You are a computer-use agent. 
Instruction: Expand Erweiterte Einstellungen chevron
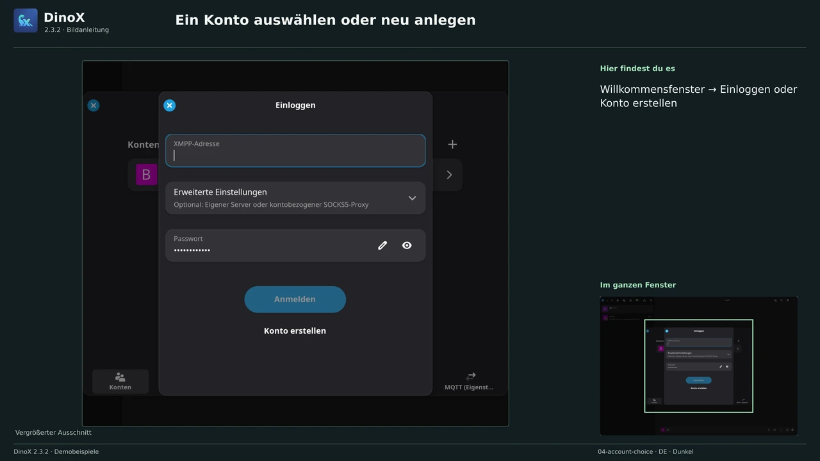click(413, 198)
